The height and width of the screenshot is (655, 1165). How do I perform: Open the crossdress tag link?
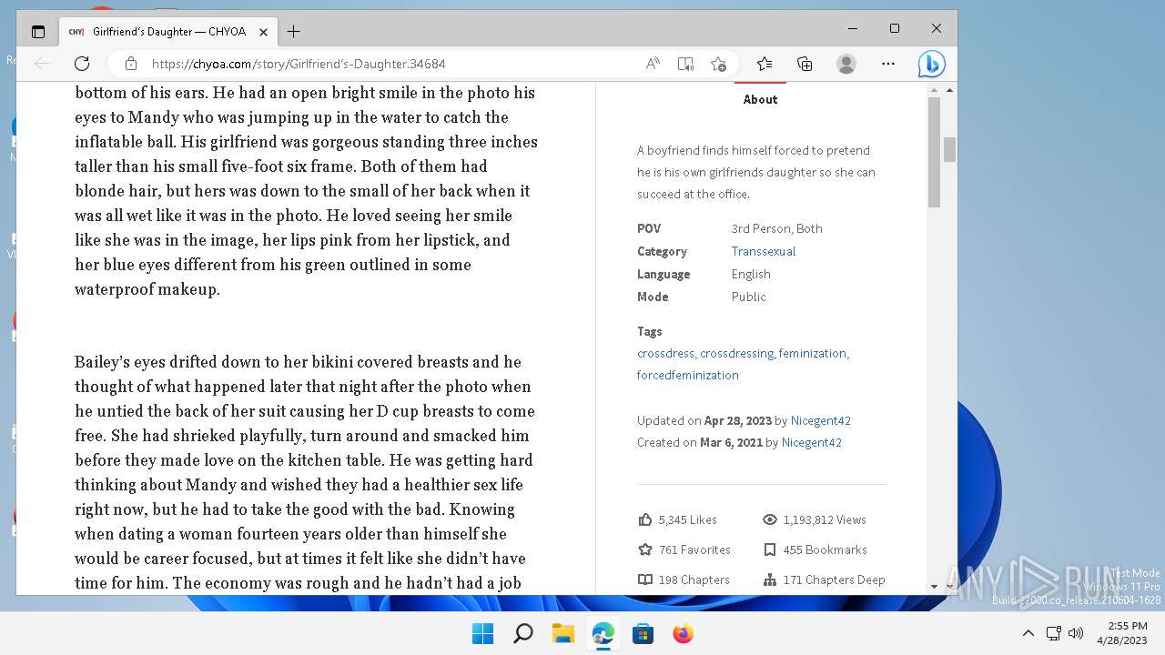click(666, 353)
